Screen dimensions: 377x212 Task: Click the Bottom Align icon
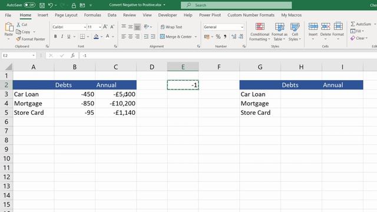coord(137,27)
